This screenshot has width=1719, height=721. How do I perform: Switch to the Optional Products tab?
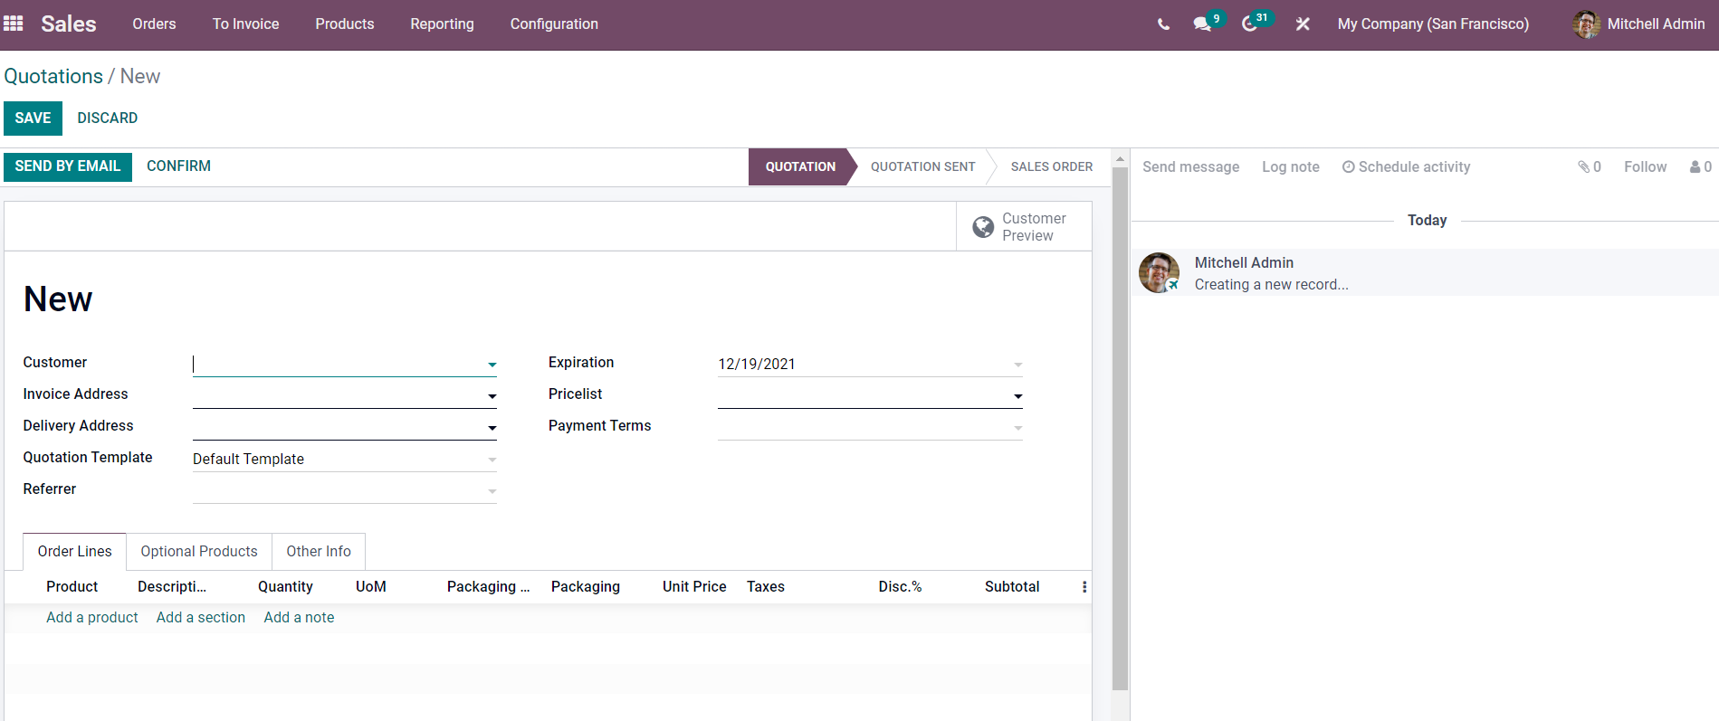199,552
